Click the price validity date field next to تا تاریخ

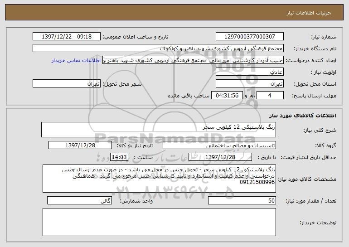point(220,157)
